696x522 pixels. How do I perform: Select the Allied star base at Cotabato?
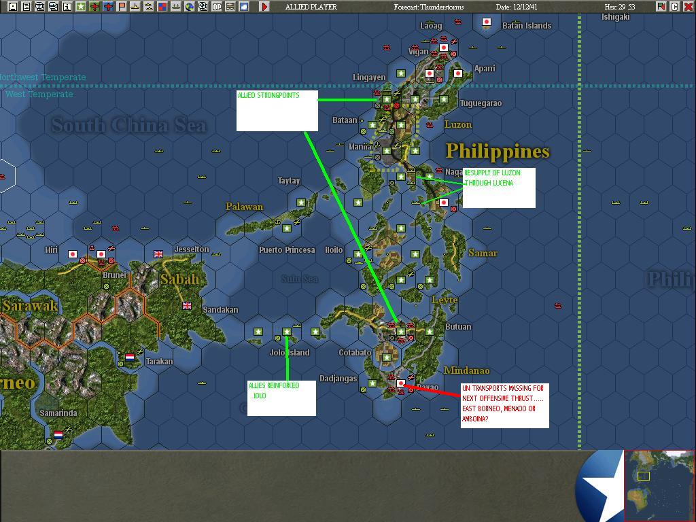(x=387, y=358)
